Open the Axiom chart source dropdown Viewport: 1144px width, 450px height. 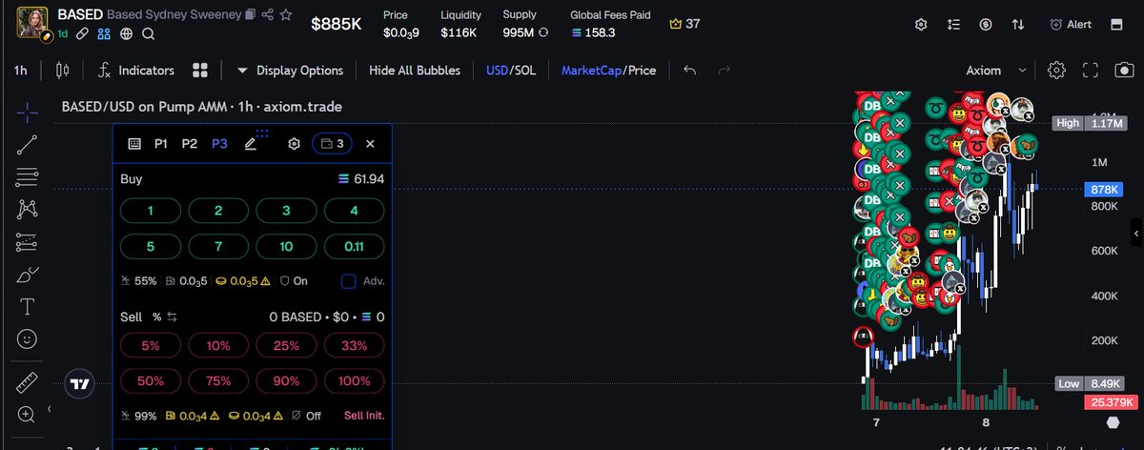tap(997, 70)
